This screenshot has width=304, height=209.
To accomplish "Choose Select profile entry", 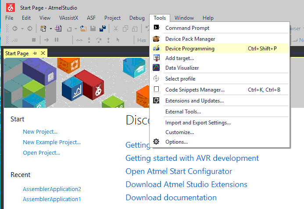I will [x=219, y=78].
